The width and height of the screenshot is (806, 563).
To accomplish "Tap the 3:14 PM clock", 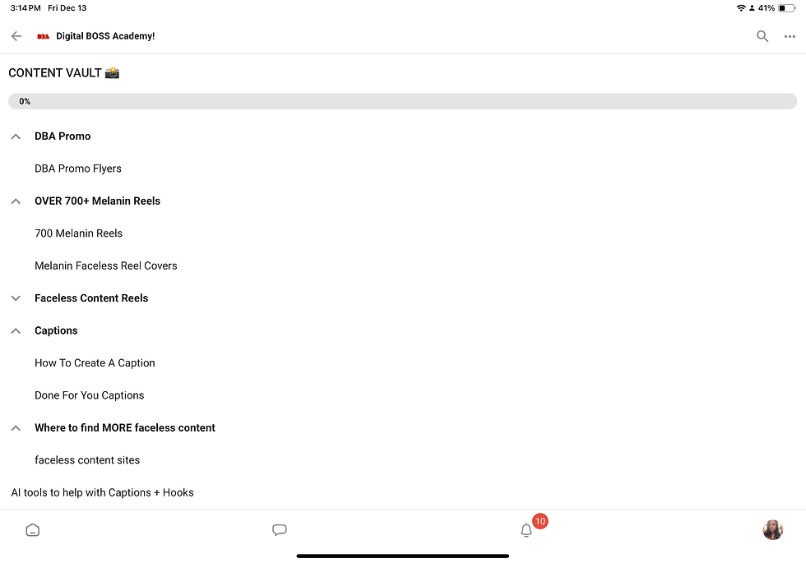I will coord(25,7).
